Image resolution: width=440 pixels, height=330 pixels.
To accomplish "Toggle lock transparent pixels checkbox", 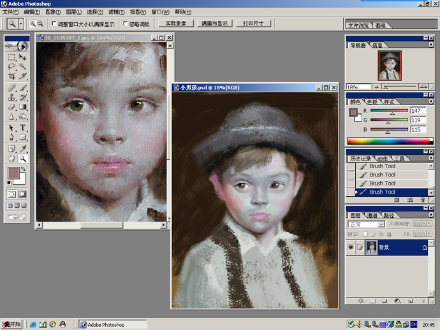I will tap(365, 234).
